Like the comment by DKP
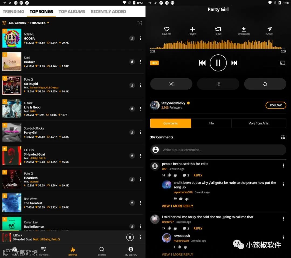291x258 pixels. pyautogui.click(x=169, y=175)
